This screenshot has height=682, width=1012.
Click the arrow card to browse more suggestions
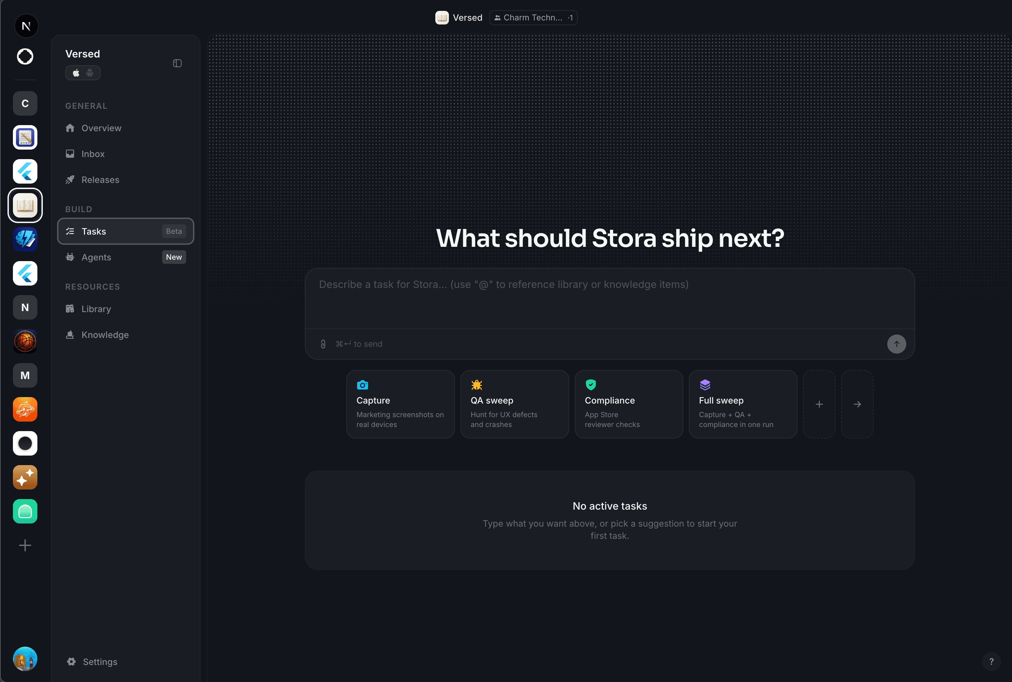click(857, 404)
